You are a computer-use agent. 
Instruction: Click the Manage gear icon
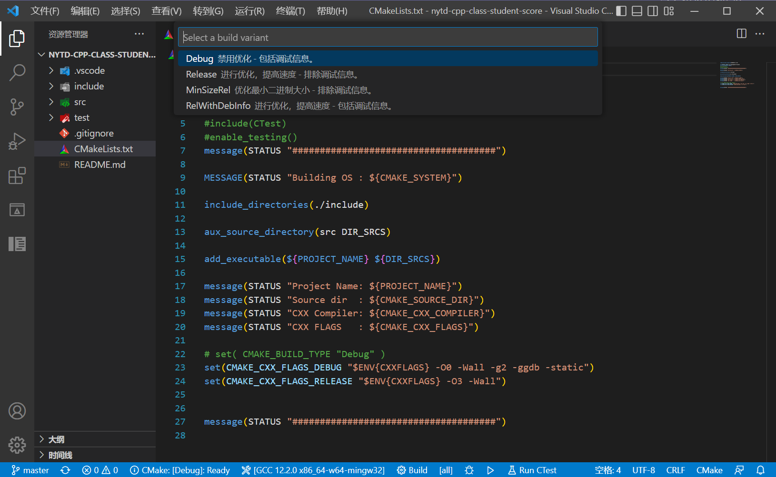coord(17,445)
